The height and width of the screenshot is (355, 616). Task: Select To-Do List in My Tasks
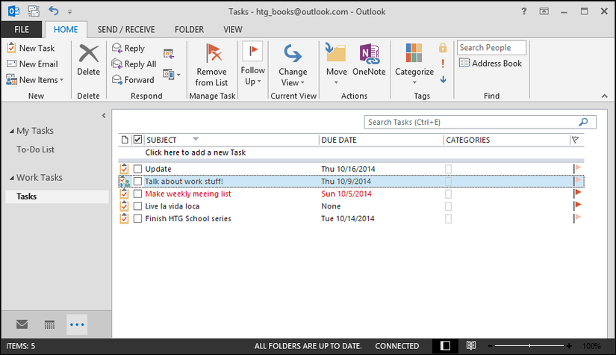[x=35, y=149]
